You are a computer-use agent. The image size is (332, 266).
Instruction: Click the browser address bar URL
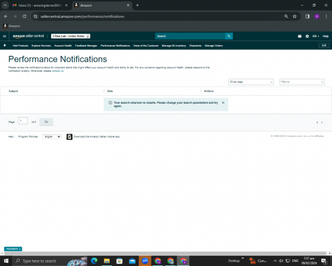(82, 17)
